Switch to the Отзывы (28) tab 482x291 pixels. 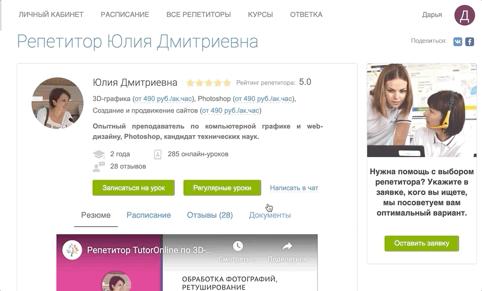pyautogui.click(x=210, y=215)
